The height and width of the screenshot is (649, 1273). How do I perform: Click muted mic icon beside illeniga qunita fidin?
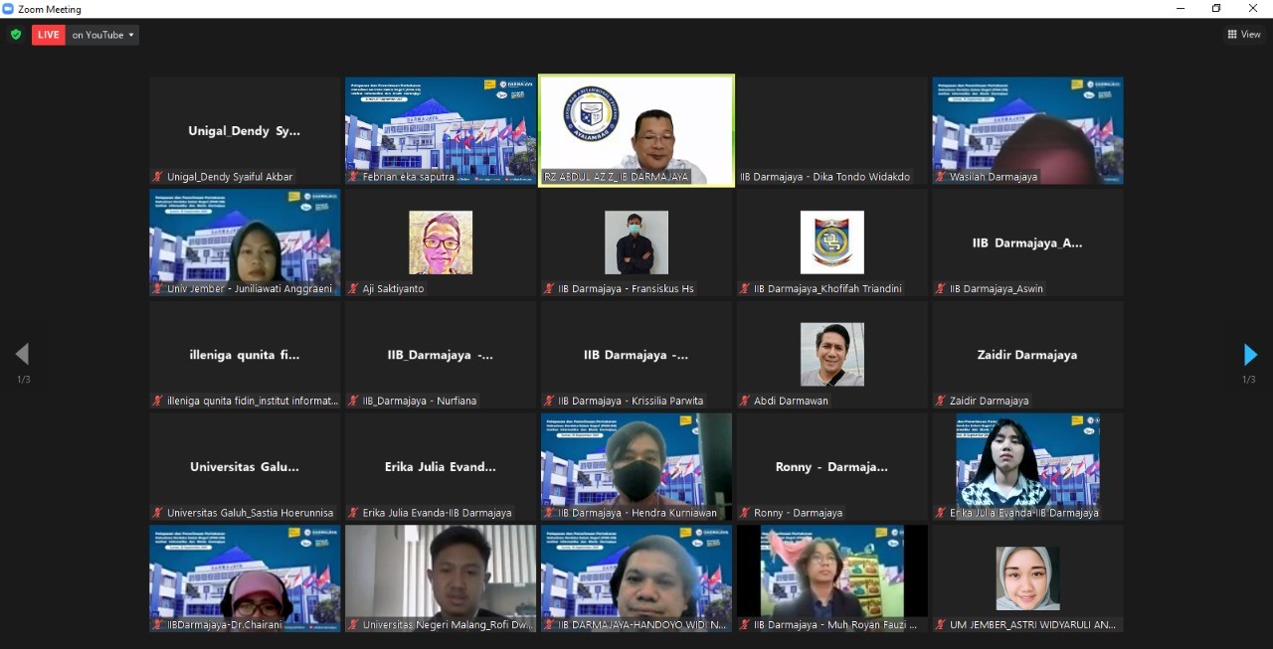tap(157, 402)
